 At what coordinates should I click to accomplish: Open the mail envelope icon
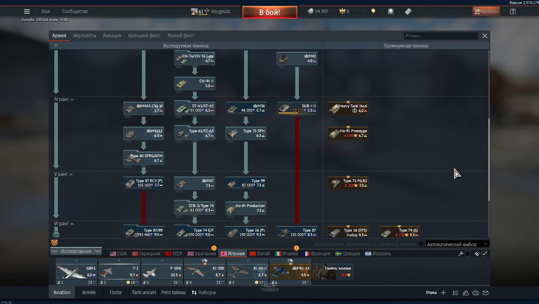pos(485,293)
